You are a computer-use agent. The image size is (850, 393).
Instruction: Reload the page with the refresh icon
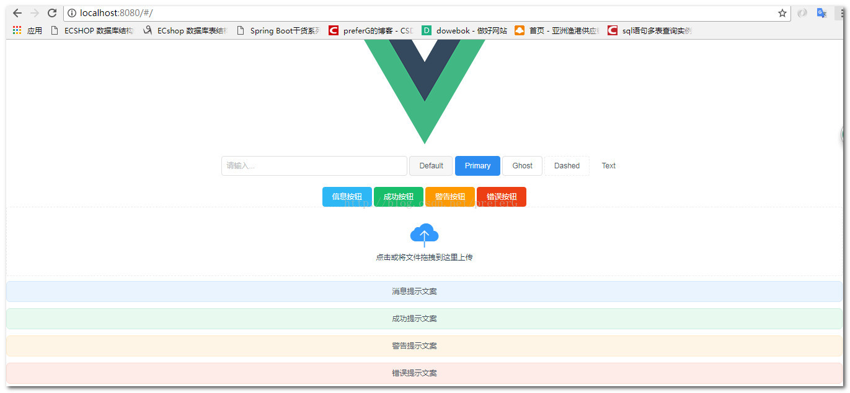point(52,13)
